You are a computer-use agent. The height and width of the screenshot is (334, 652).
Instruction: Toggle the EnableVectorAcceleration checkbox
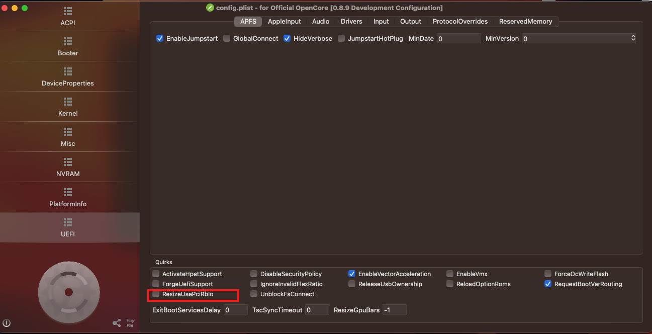[x=352, y=274]
